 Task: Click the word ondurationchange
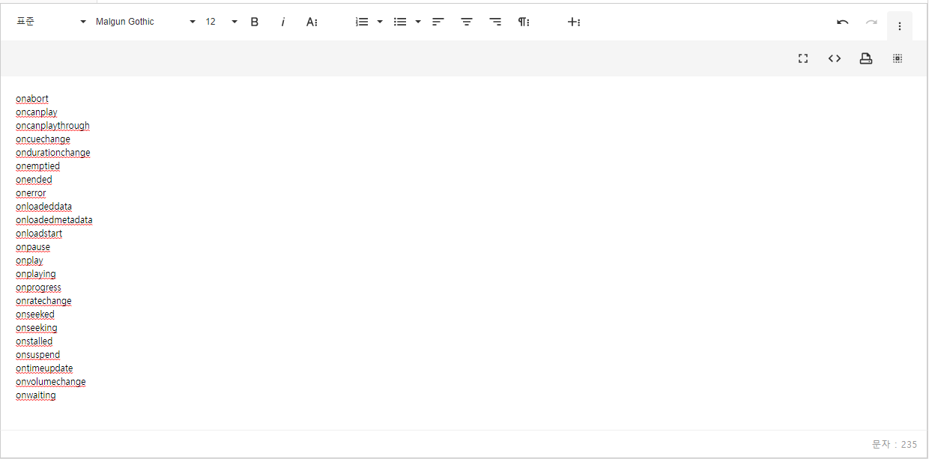pyautogui.click(x=53, y=153)
